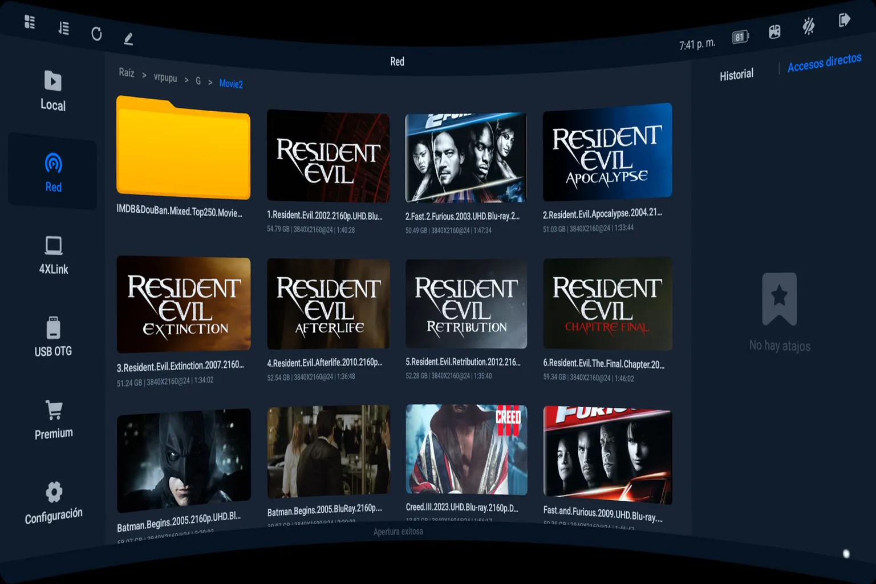Play Creed III 2023 thumbnail

(466, 449)
